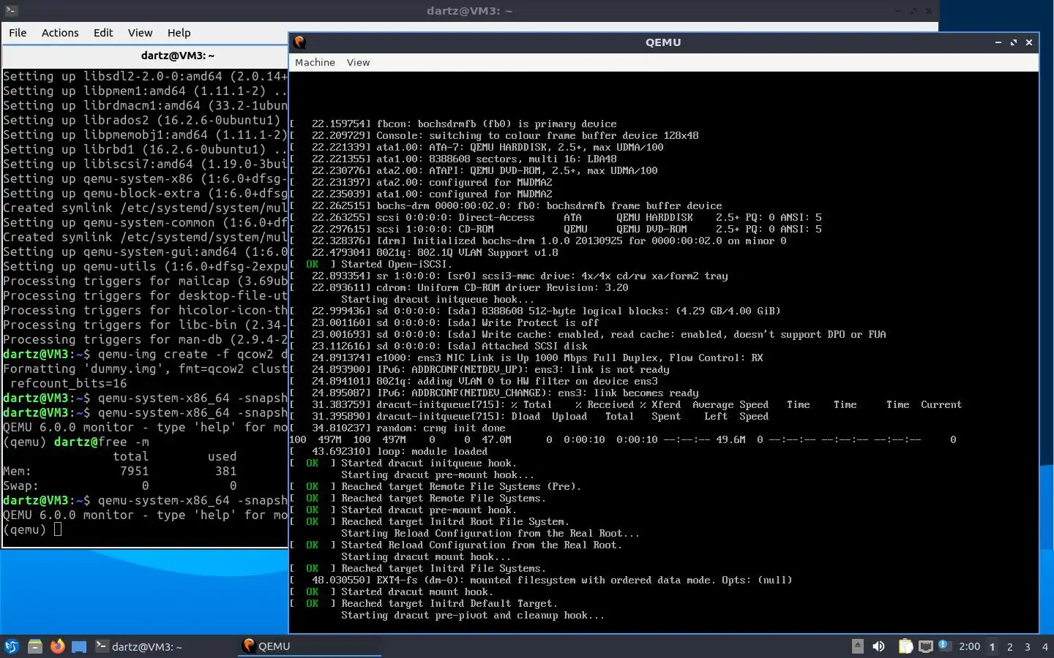This screenshot has height=658, width=1054.
Task: Click the 'Formatting 'dummy.img'' terminal line
Action: tap(145, 368)
